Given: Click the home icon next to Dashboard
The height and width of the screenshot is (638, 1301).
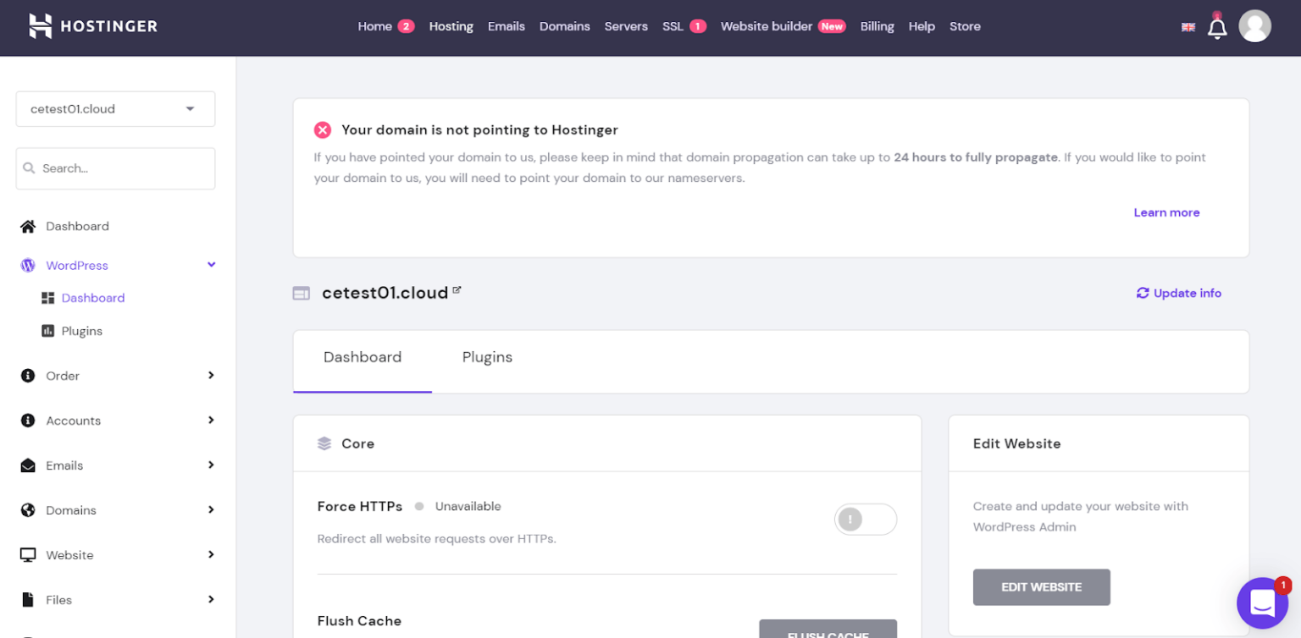Looking at the screenshot, I should point(28,227).
